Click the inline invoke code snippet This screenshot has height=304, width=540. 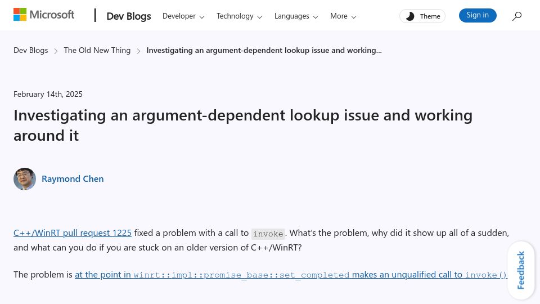click(x=268, y=234)
